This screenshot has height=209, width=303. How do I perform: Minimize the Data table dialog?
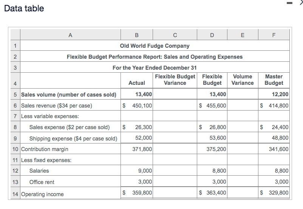(x=289, y=3)
